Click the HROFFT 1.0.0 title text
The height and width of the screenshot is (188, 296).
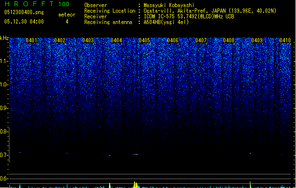37,4
